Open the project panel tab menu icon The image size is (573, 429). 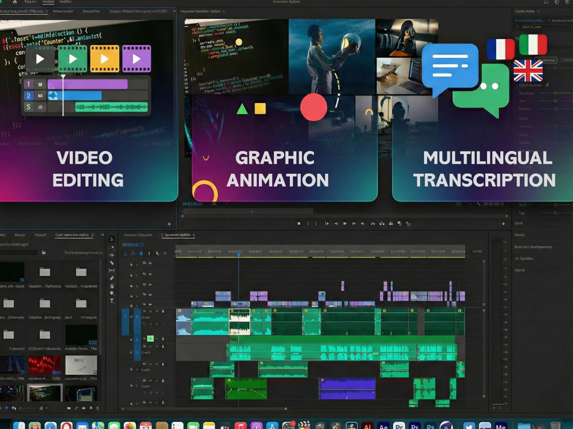click(x=92, y=235)
